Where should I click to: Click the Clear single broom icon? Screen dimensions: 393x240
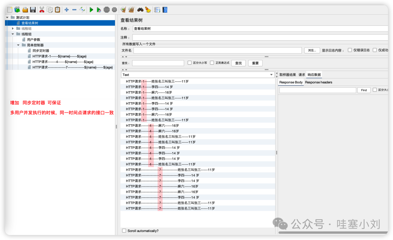pyautogui.click(x=123, y=10)
